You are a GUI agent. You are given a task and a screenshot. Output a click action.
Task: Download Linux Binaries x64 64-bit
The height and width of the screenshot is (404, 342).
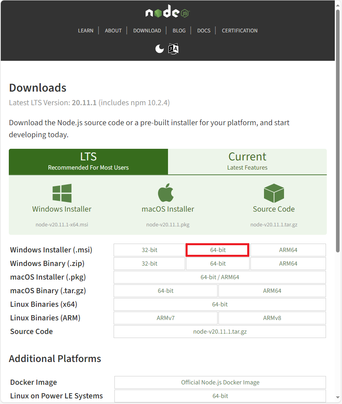pyautogui.click(x=220, y=304)
